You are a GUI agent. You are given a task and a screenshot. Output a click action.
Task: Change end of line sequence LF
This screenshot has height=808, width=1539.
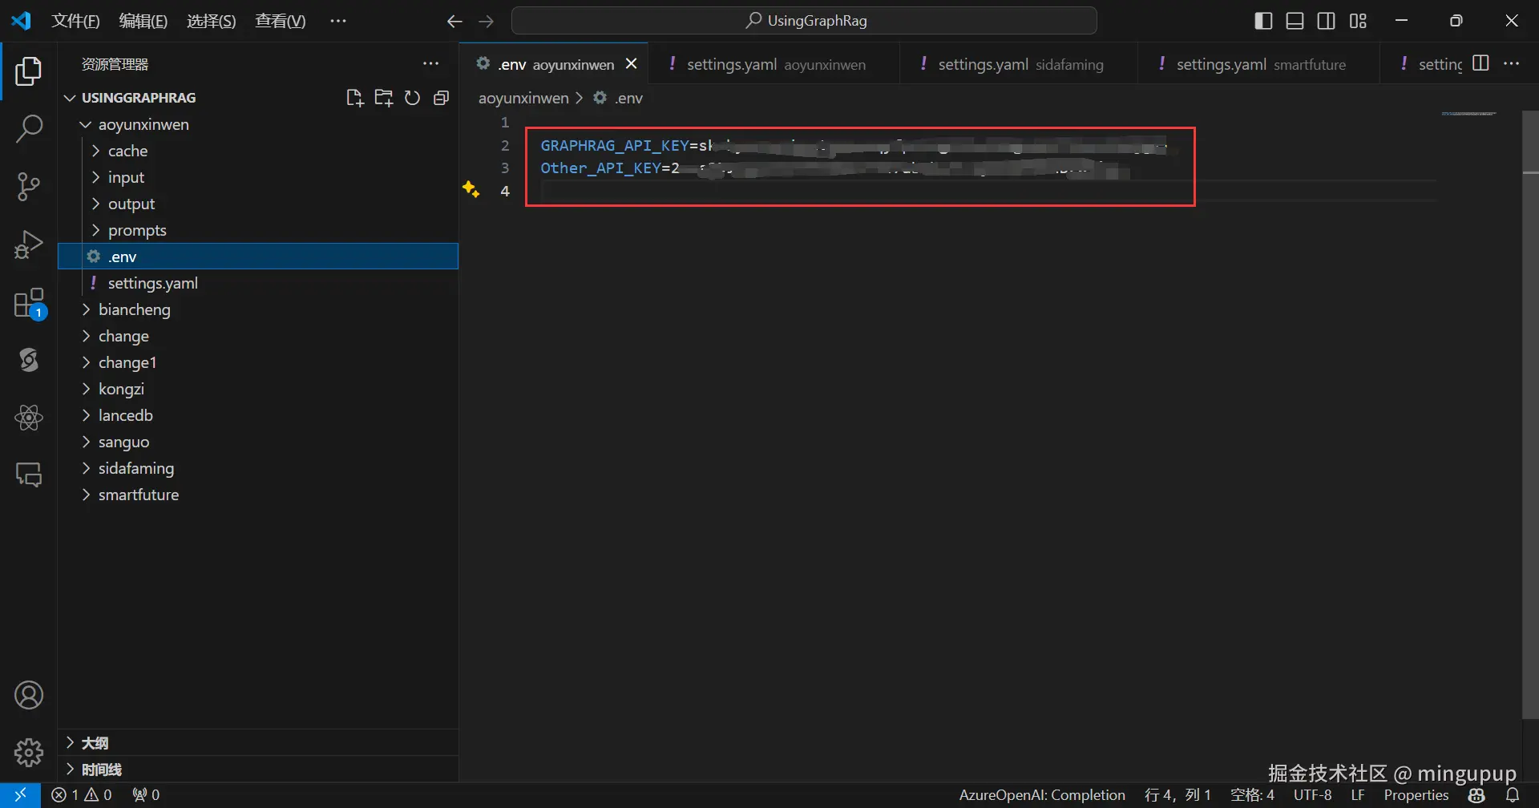click(x=1358, y=795)
